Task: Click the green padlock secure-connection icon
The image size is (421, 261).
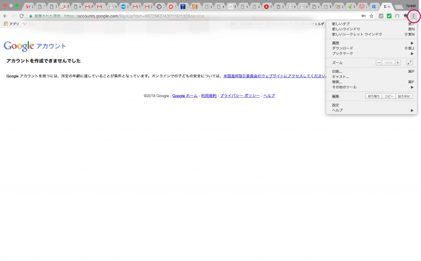Action: [31, 16]
